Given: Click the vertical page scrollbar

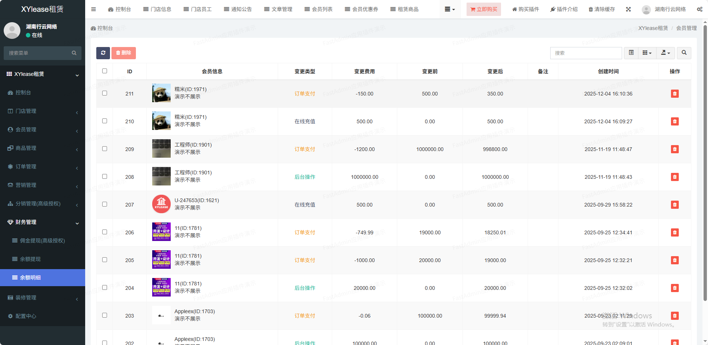Looking at the screenshot, I should coord(705,163).
